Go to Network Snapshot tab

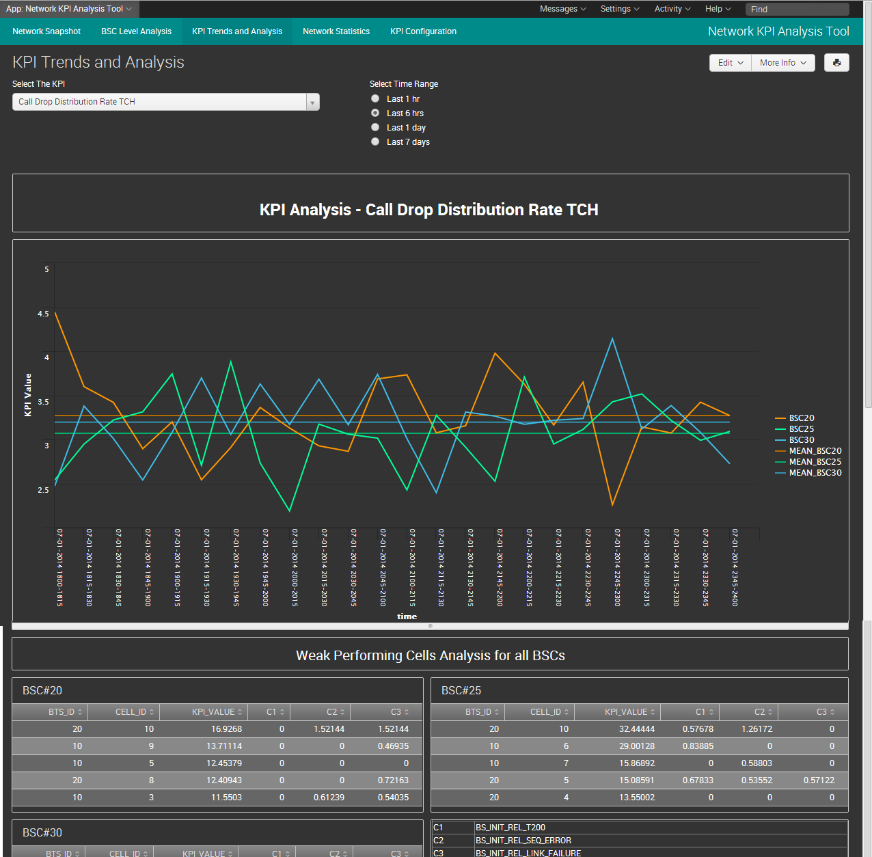tap(46, 31)
